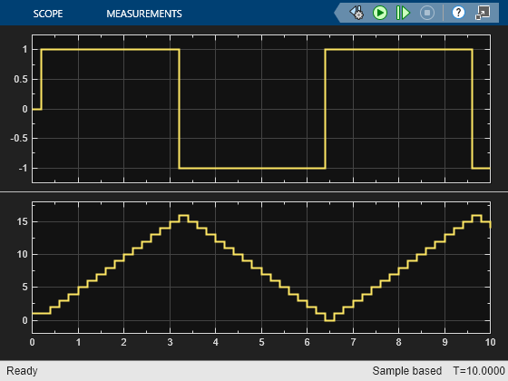Open the stepping options gear icon
This screenshot has width=508, height=381.
point(357,13)
